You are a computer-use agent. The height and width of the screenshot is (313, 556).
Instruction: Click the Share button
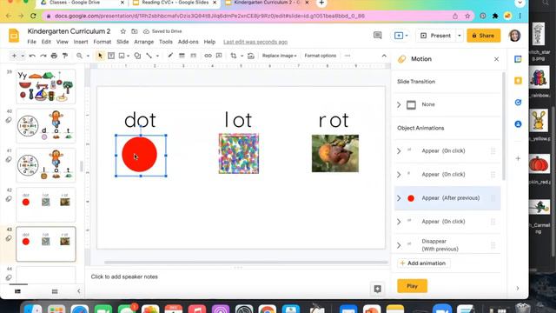pos(483,36)
